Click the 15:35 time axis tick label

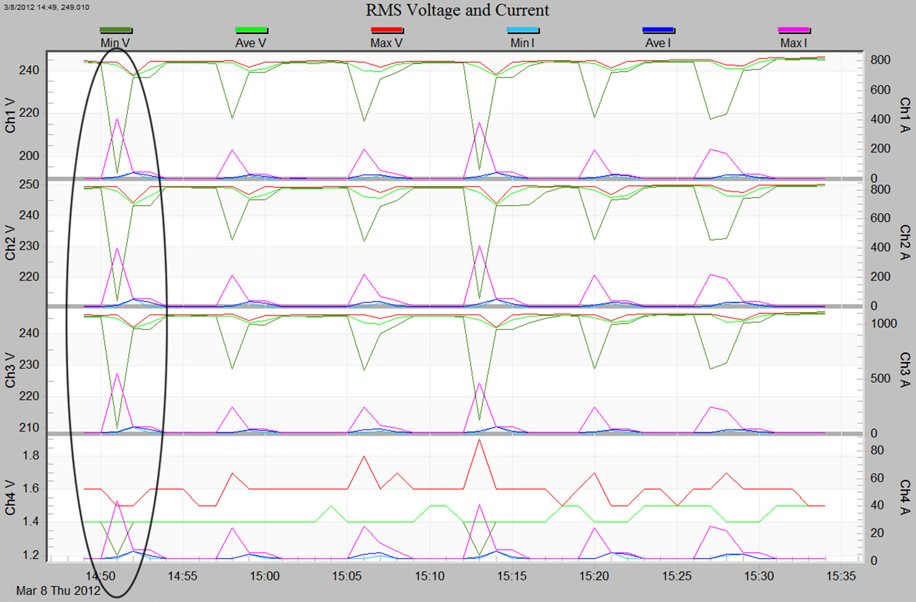(x=841, y=576)
